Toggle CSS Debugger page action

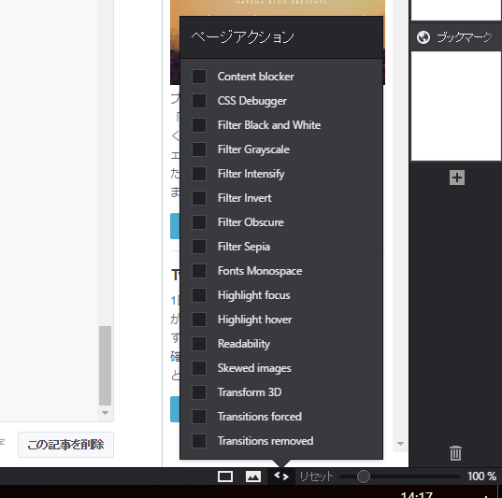pyautogui.click(x=199, y=101)
